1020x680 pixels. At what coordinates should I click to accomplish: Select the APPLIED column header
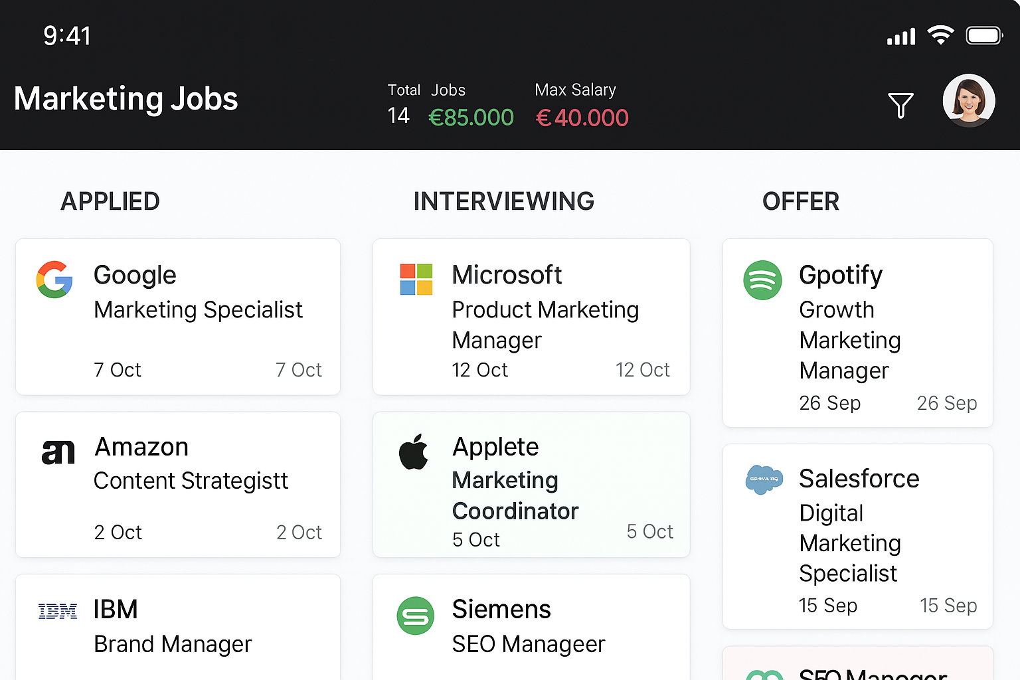click(x=110, y=201)
